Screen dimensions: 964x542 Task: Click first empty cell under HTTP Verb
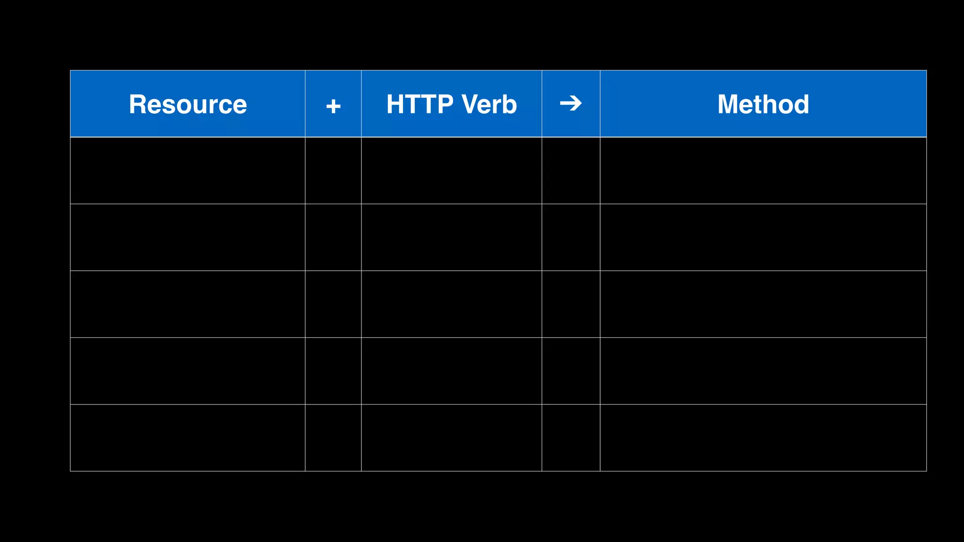pyautogui.click(x=451, y=170)
